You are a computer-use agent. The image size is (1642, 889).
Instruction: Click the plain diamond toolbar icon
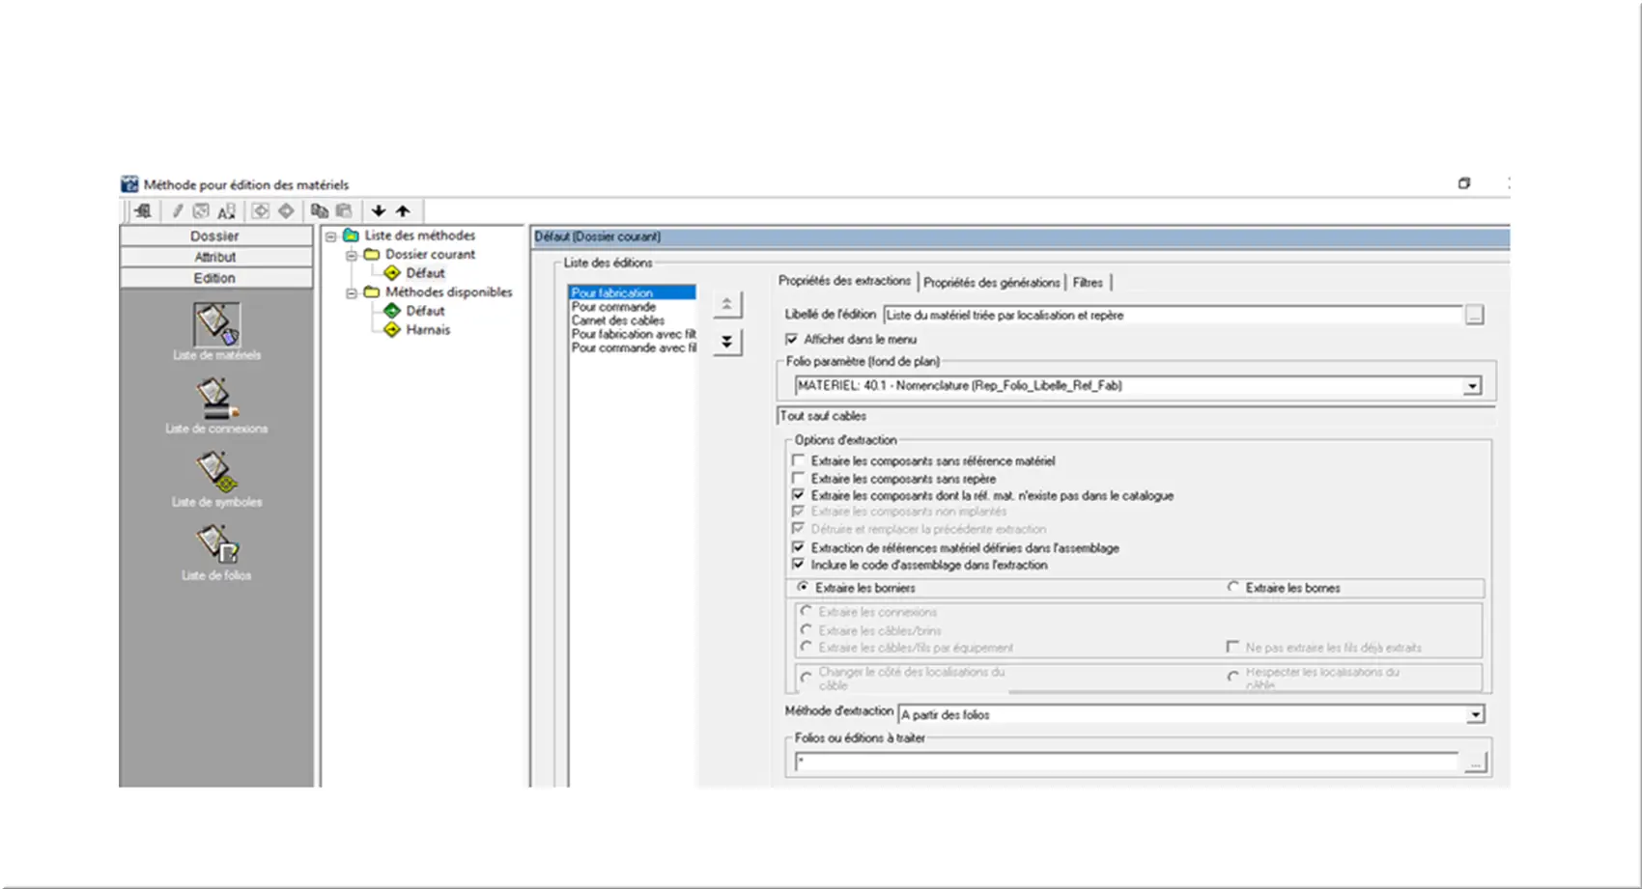(x=286, y=210)
